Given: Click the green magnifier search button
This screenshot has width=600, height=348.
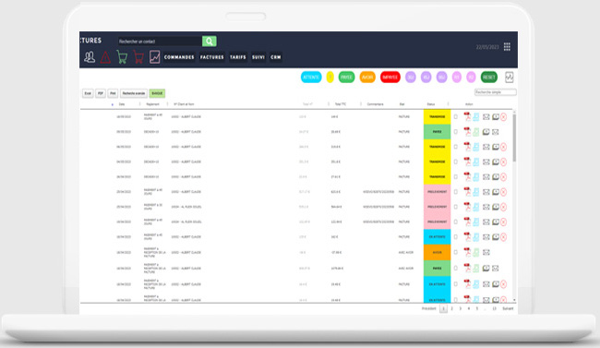Looking at the screenshot, I should tap(210, 41).
